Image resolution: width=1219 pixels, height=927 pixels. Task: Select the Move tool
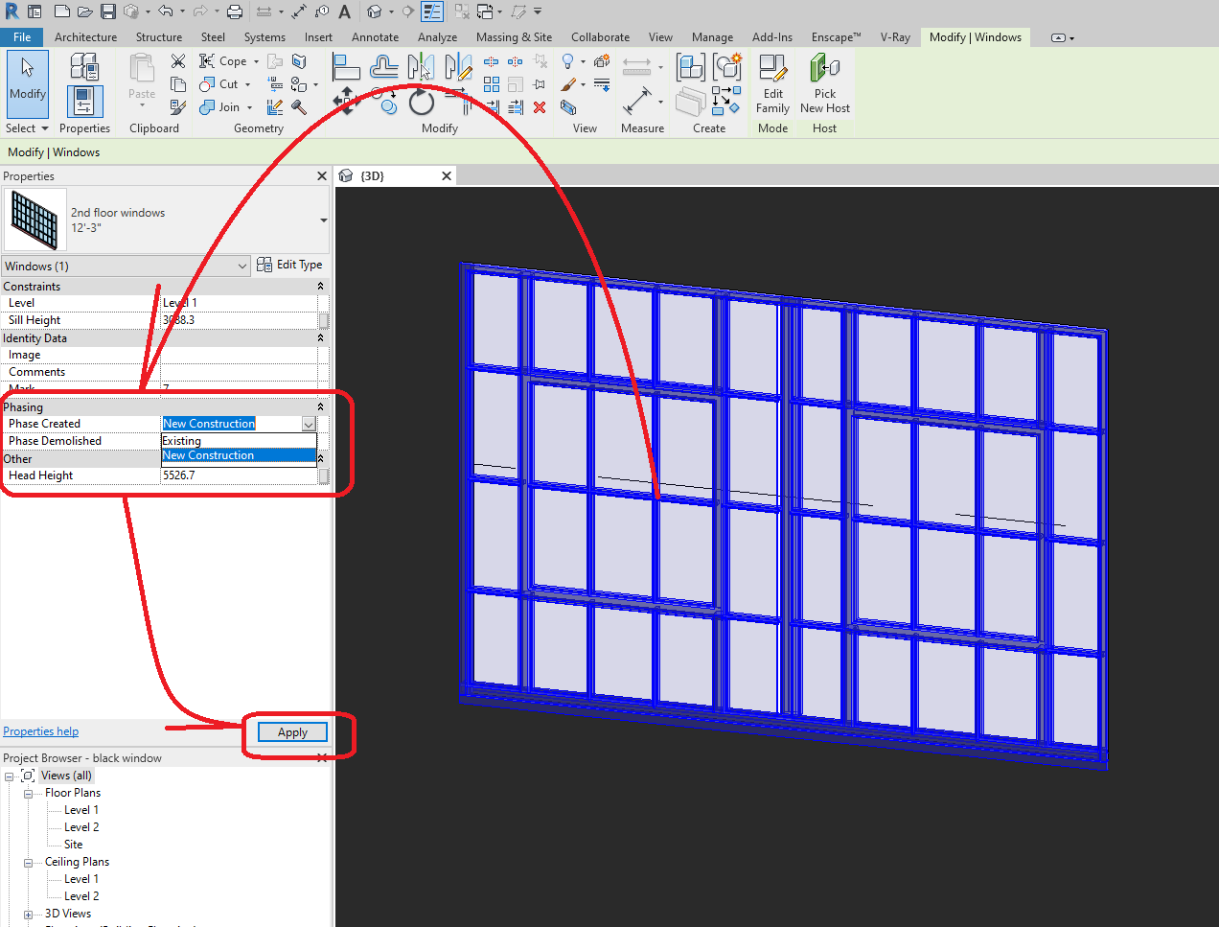(345, 99)
